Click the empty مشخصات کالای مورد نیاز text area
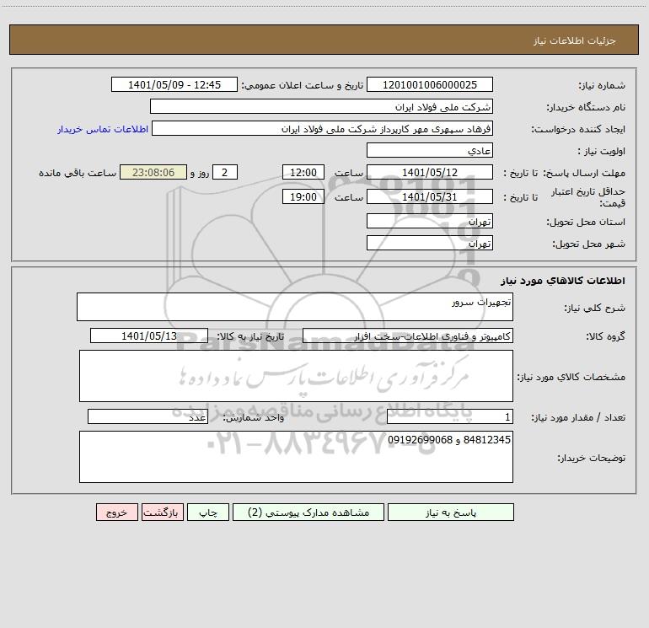Viewport: 649px width, 628px height. pyautogui.click(x=296, y=376)
